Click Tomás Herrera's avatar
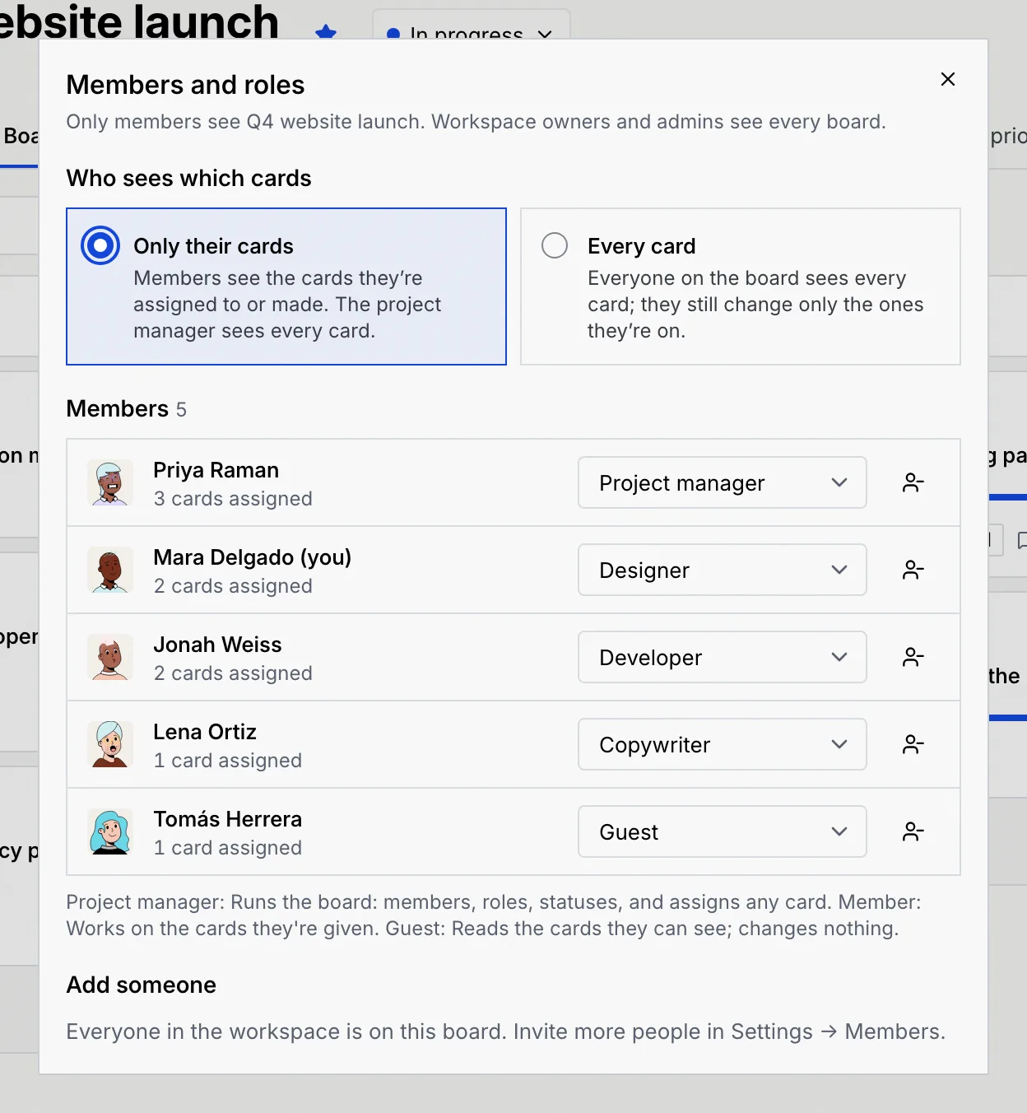The height and width of the screenshot is (1113, 1027). [x=110, y=831]
